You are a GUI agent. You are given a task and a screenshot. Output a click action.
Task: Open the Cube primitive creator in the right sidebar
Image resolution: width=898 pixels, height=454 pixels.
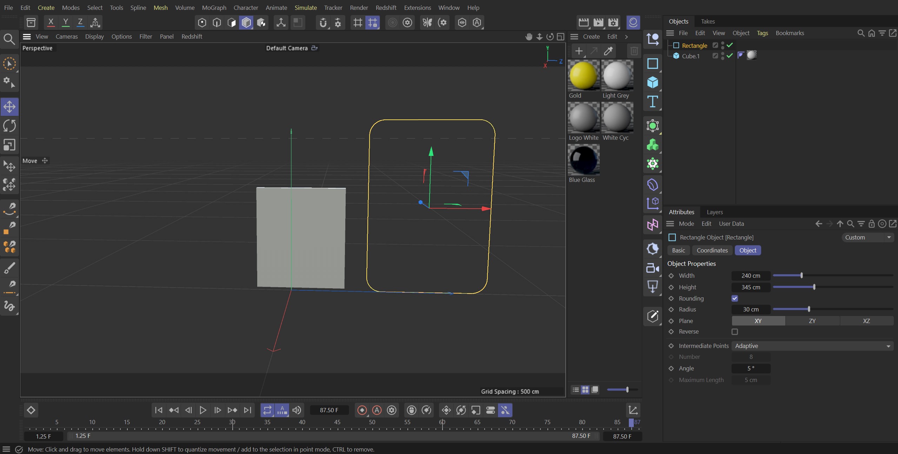click(652, 82)
